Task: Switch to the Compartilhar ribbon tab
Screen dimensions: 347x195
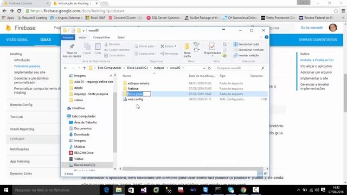Action: tap(101, 37)
